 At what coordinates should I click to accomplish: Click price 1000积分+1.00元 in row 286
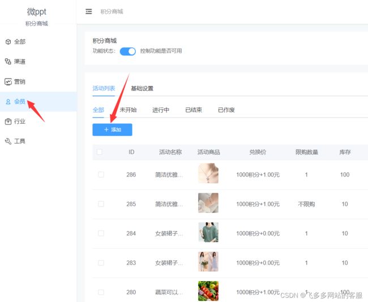258,175
